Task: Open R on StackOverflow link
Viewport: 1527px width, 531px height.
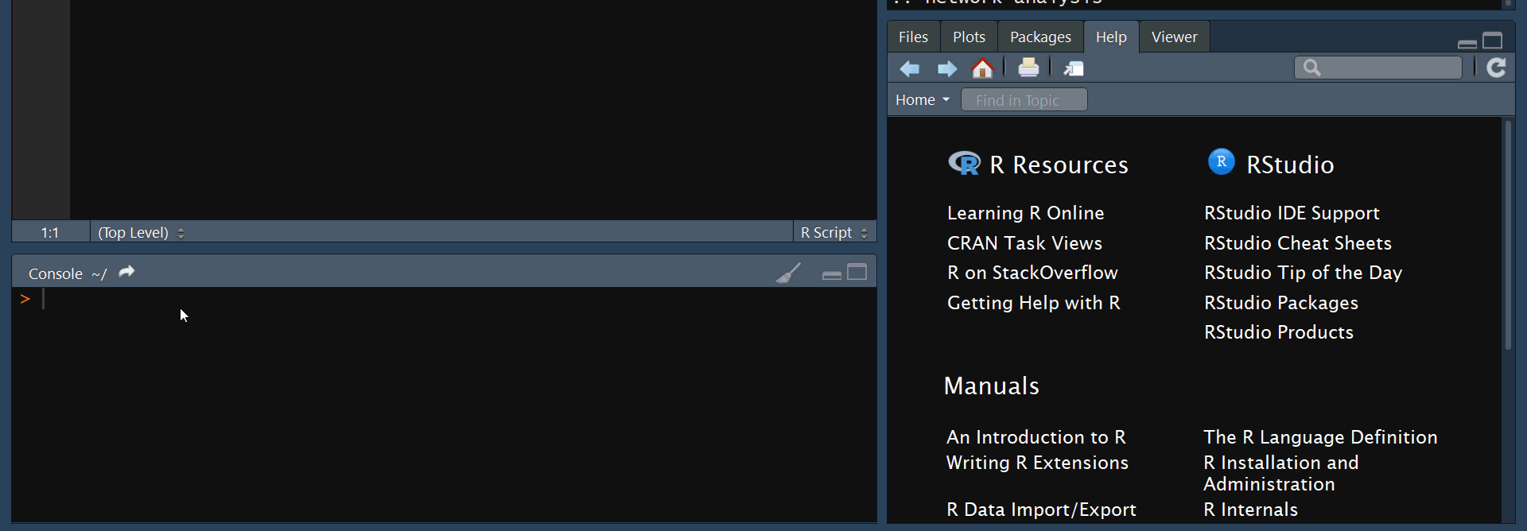Action: 1032,273
